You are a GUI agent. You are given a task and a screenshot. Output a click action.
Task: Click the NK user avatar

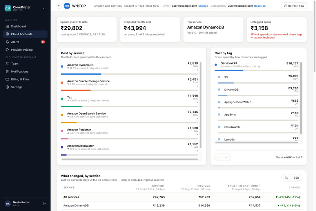point(8,204)
